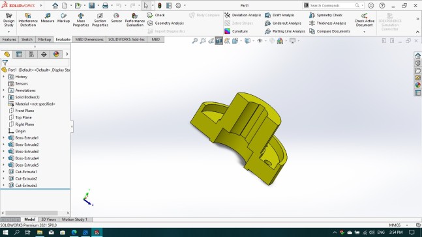This screenshot has height=237, width=422.
Task: Click the Search Commands field
Action: pyautogui.click(x=333, y=5)
